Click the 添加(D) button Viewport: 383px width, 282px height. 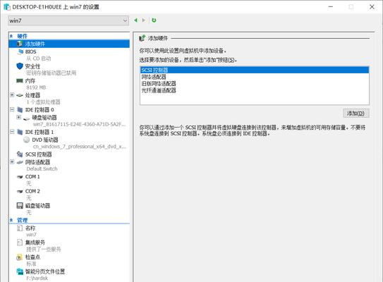tap(356, 114)
